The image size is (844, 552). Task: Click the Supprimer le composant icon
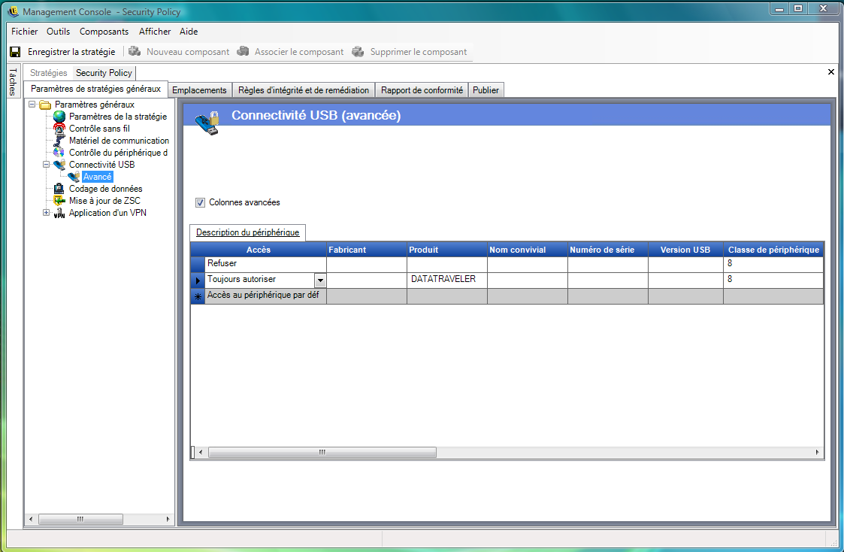(358, 52)
